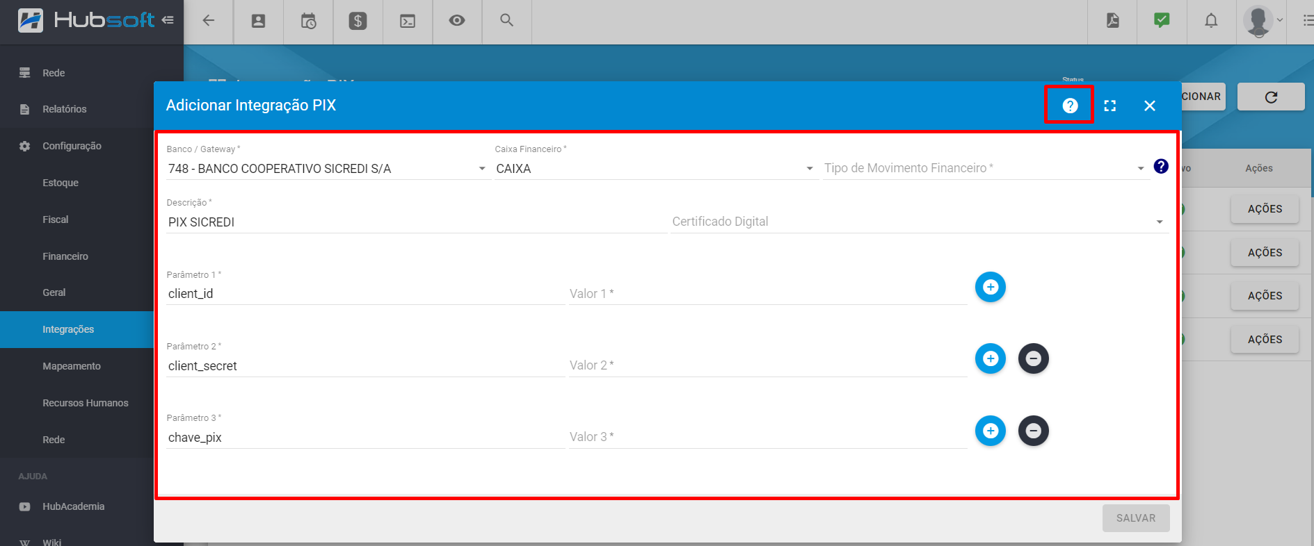The image size is (1314, 546).
Task: Click the Parâmetro 3 field with chave_pix
Action: point(365,438)
